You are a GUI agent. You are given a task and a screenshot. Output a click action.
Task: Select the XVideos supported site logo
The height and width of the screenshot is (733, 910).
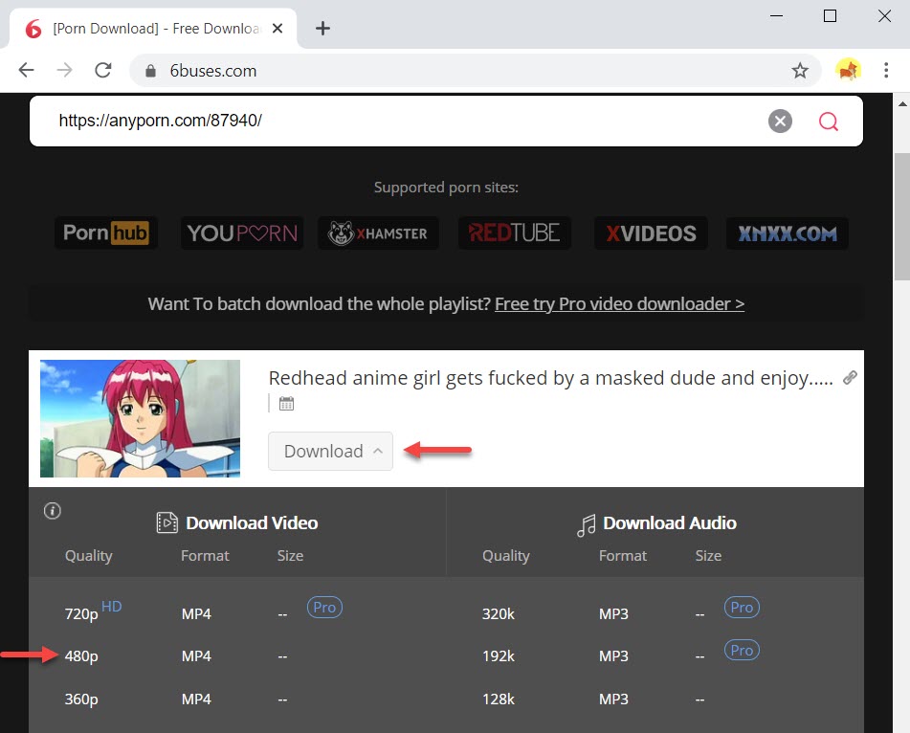tap(651, 233)
